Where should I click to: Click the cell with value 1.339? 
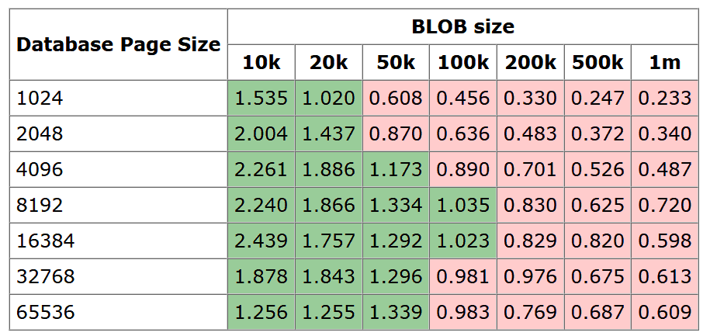[x=396, y=313]
